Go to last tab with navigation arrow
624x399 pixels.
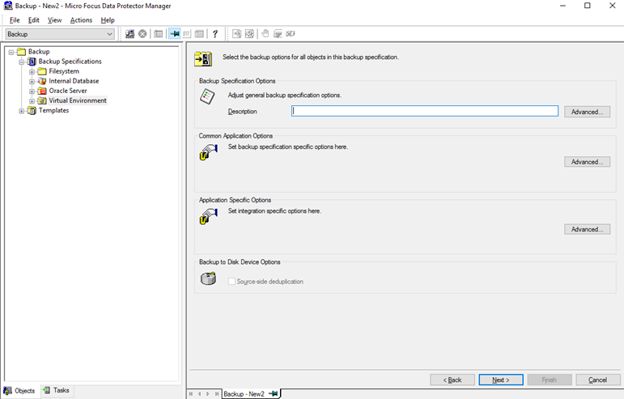(x=216, y=394)
